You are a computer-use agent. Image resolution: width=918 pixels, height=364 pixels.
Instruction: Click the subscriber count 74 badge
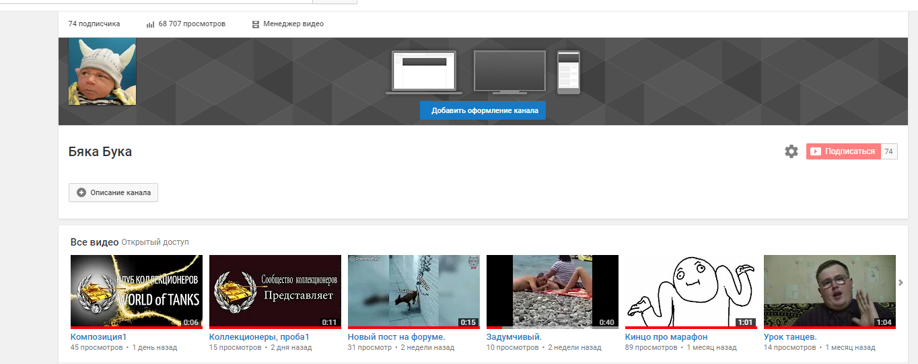[x=889, y=151]
